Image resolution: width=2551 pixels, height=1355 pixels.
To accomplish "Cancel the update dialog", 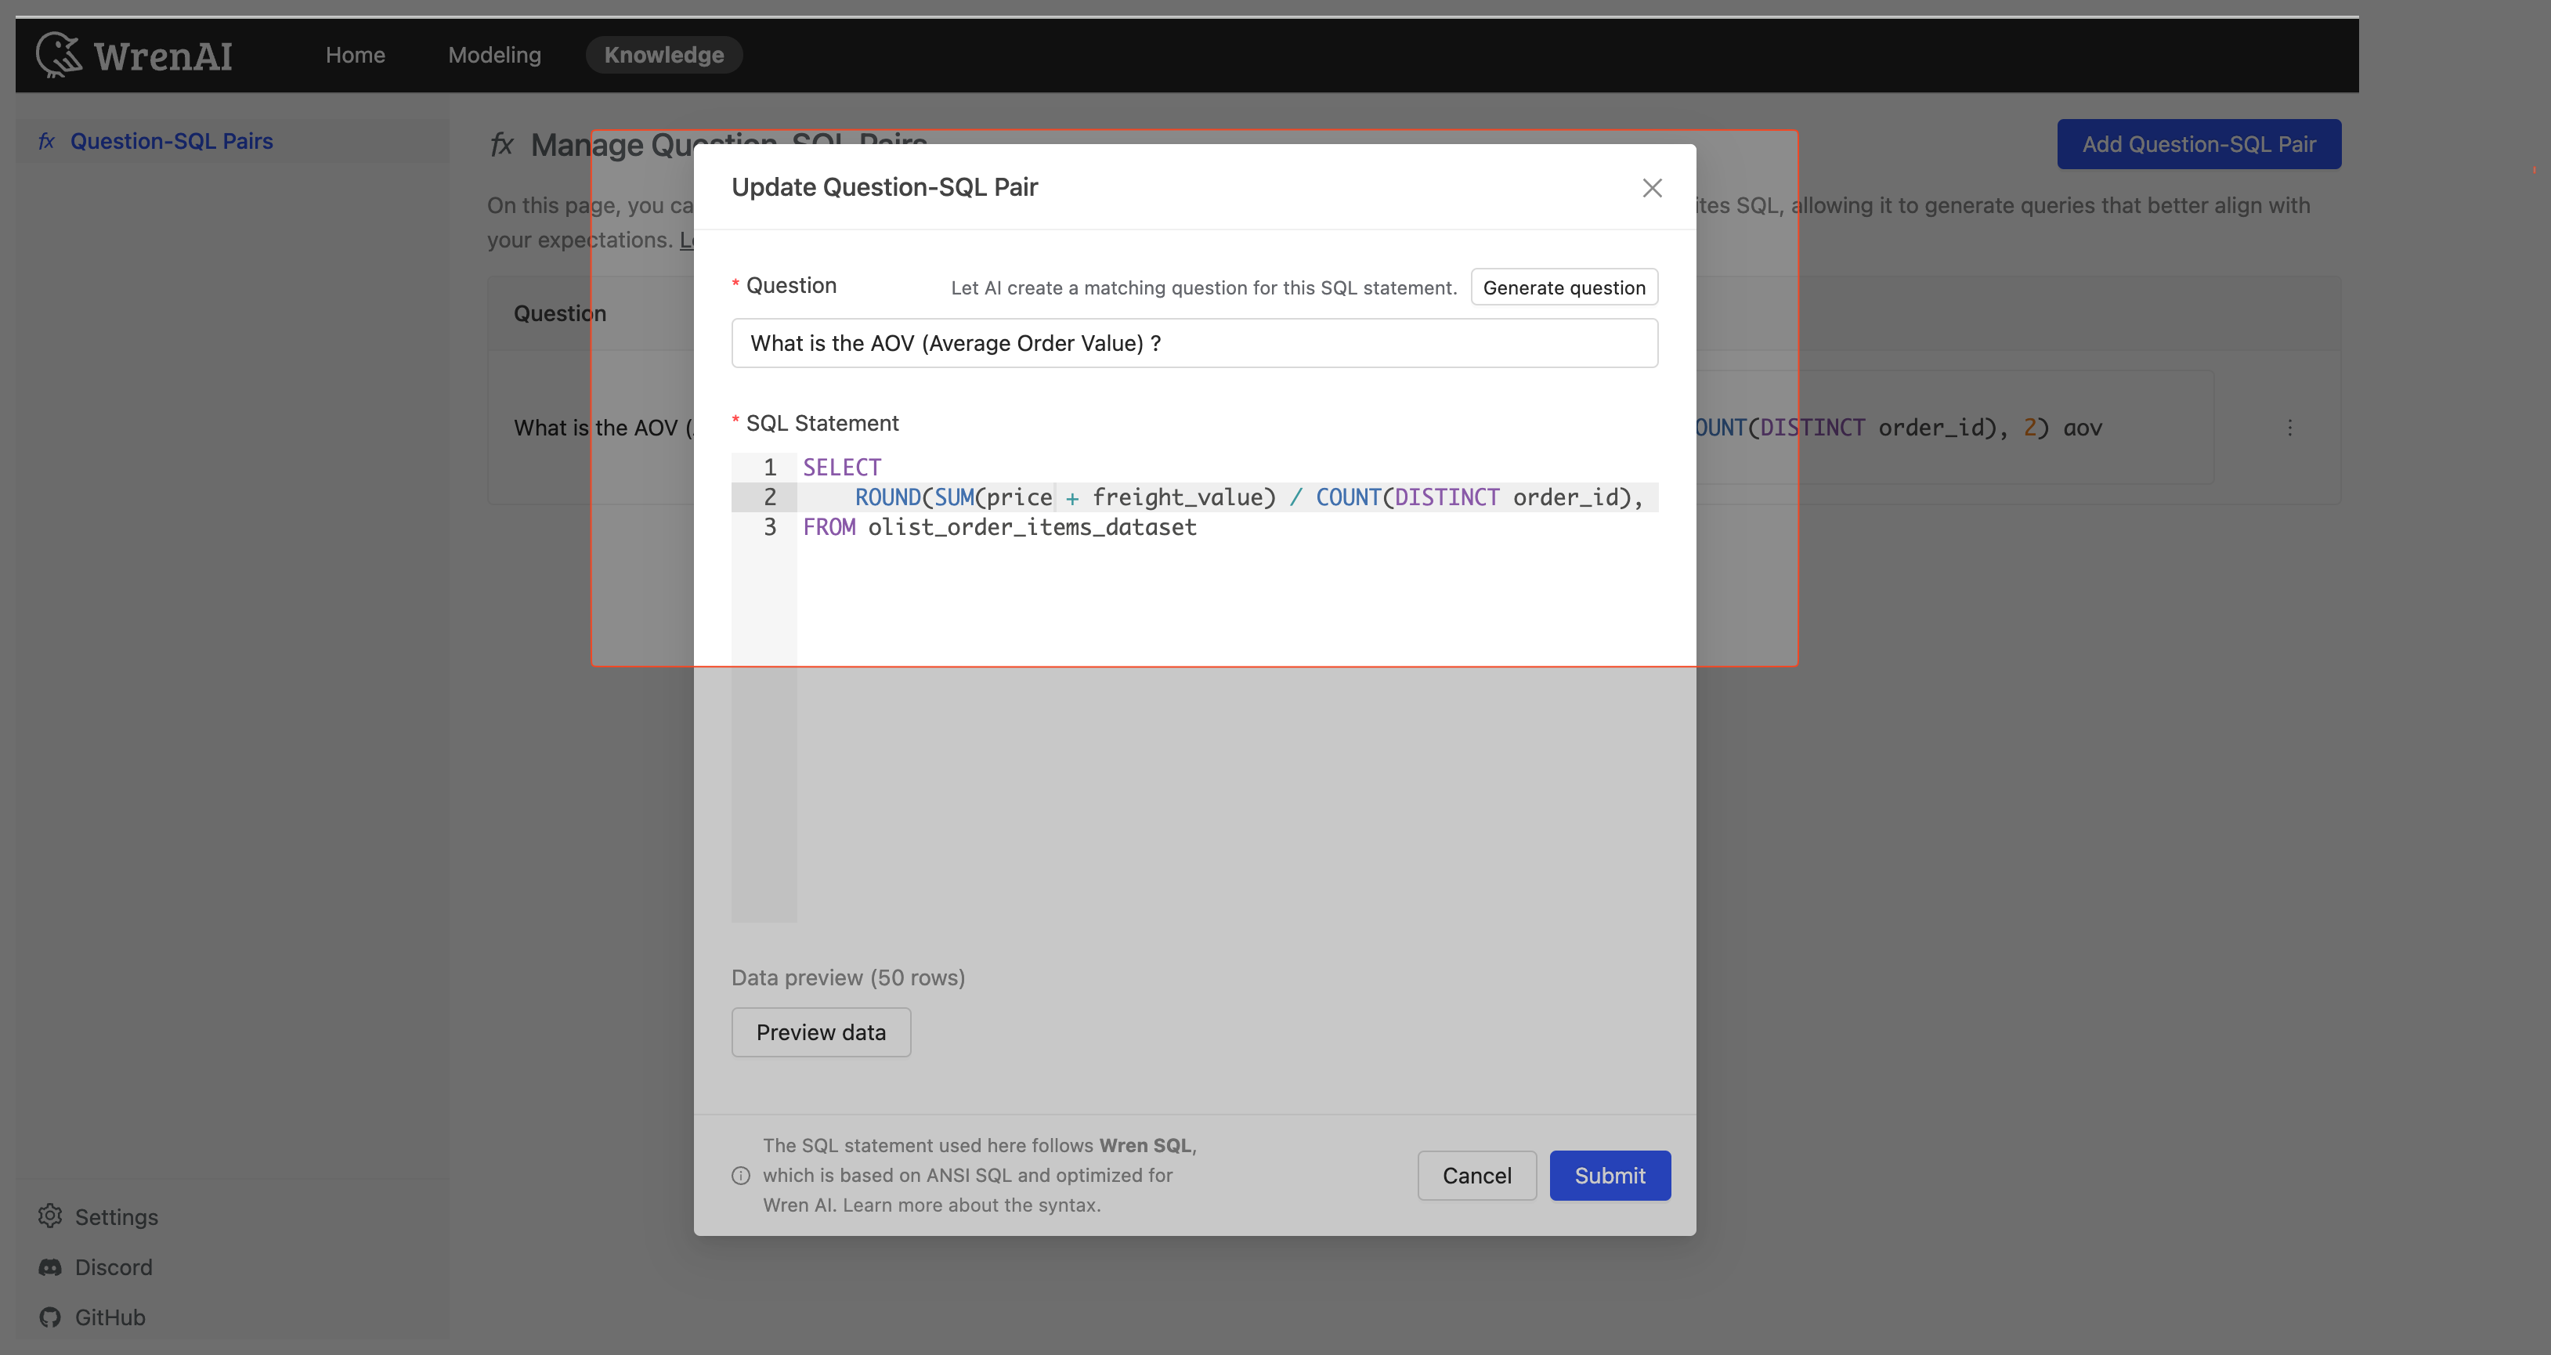I will click(1476, 1175).
